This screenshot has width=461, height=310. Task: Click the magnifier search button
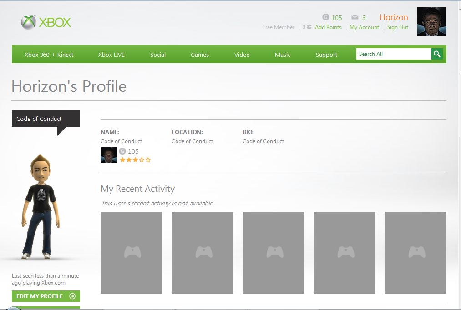(x=437, y=54)
